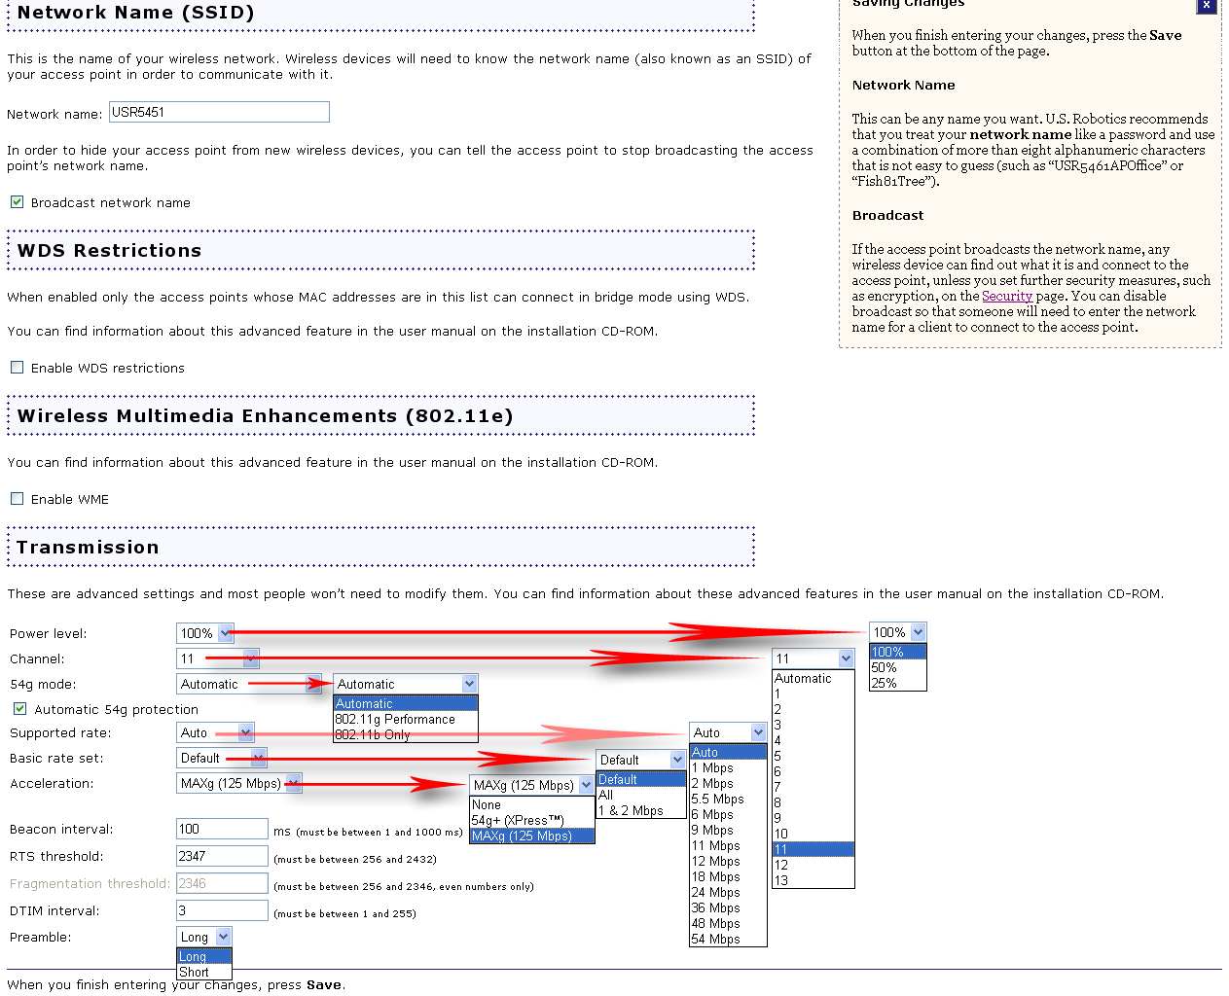Select channel 3 in the channel list

click(x=813, y=725)
